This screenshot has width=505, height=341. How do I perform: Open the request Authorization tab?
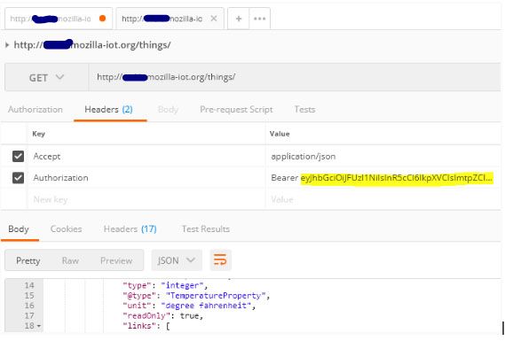(x=36, y=109)
